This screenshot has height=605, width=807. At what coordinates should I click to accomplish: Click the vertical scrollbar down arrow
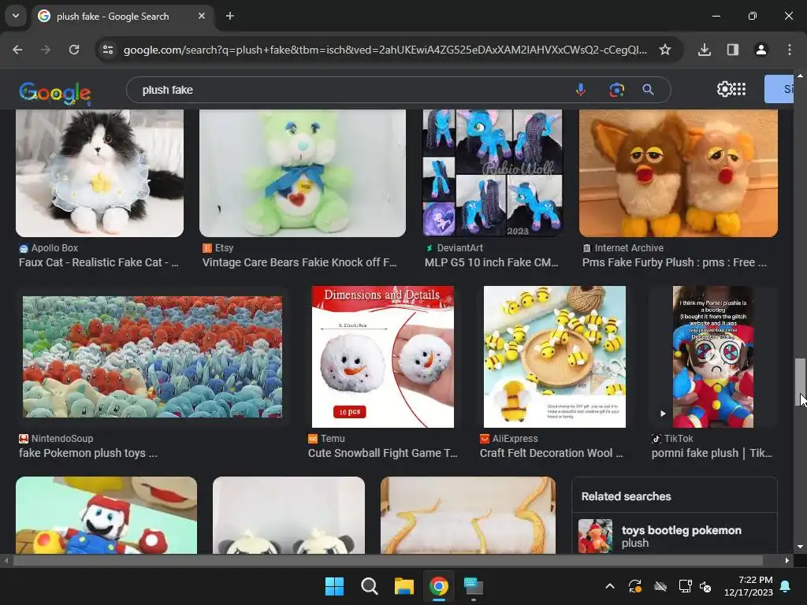pos(800,547)
